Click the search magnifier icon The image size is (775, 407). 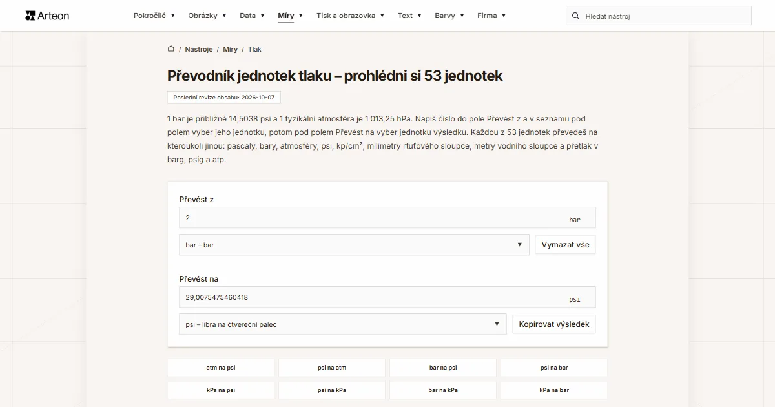(575, 16)
